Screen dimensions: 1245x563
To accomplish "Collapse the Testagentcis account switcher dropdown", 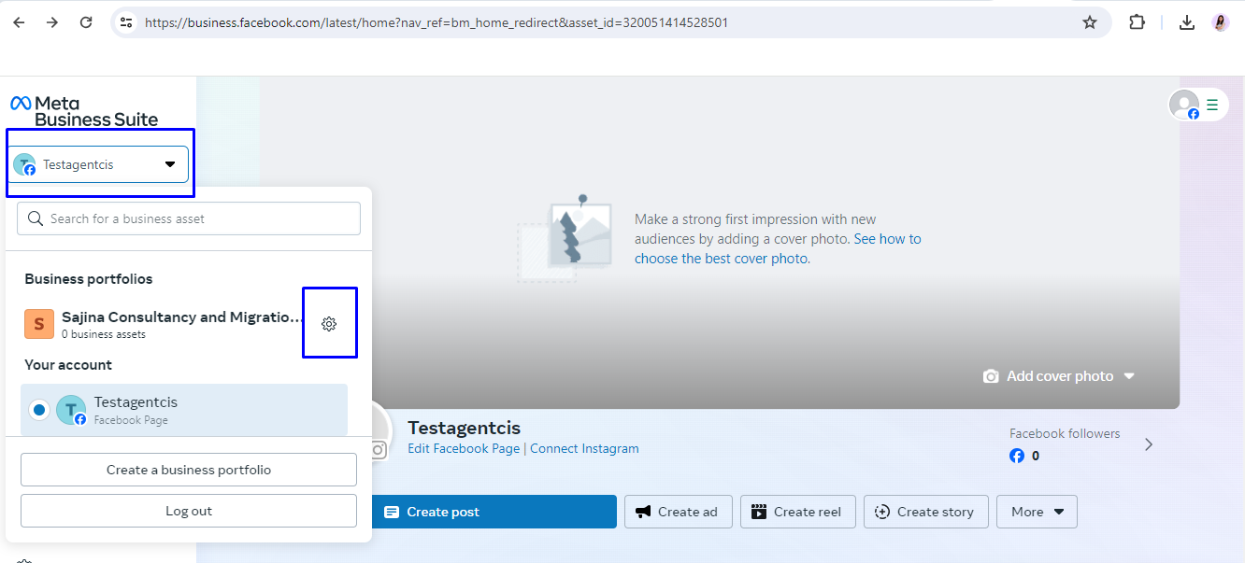I will click(x=99, y=164).
